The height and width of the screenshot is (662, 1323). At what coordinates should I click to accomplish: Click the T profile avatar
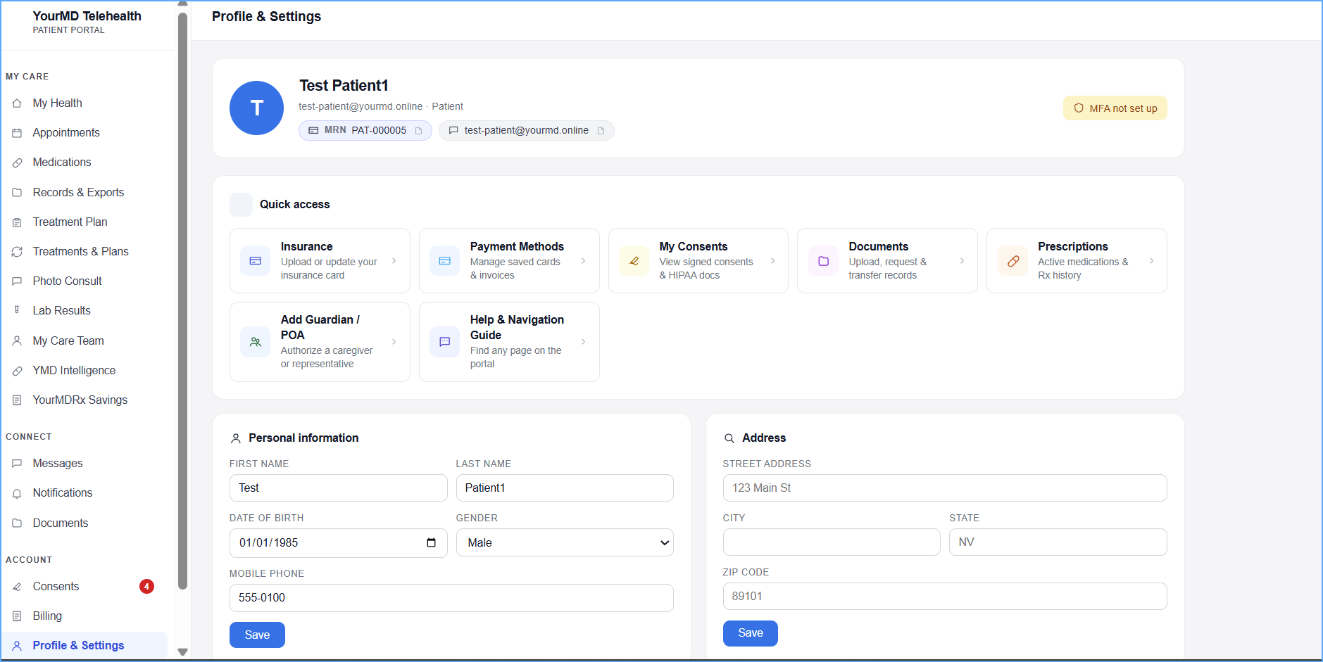click(x=257, y=108)
